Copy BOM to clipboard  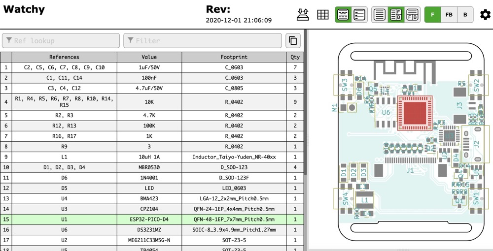tap(293, 41)
